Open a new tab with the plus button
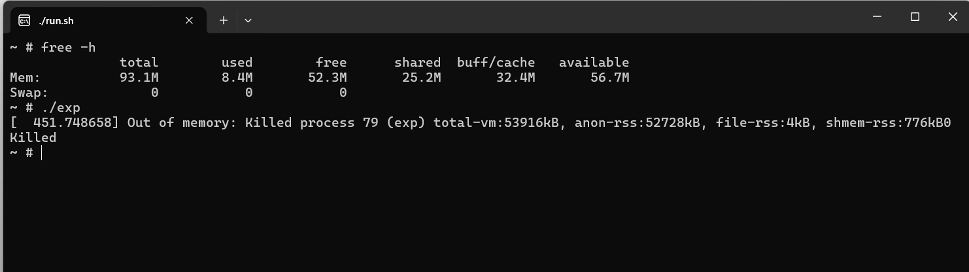 (223, 20)
